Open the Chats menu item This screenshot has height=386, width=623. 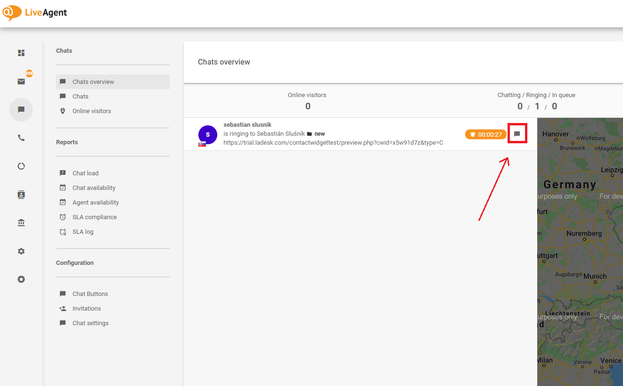[81, 96]
